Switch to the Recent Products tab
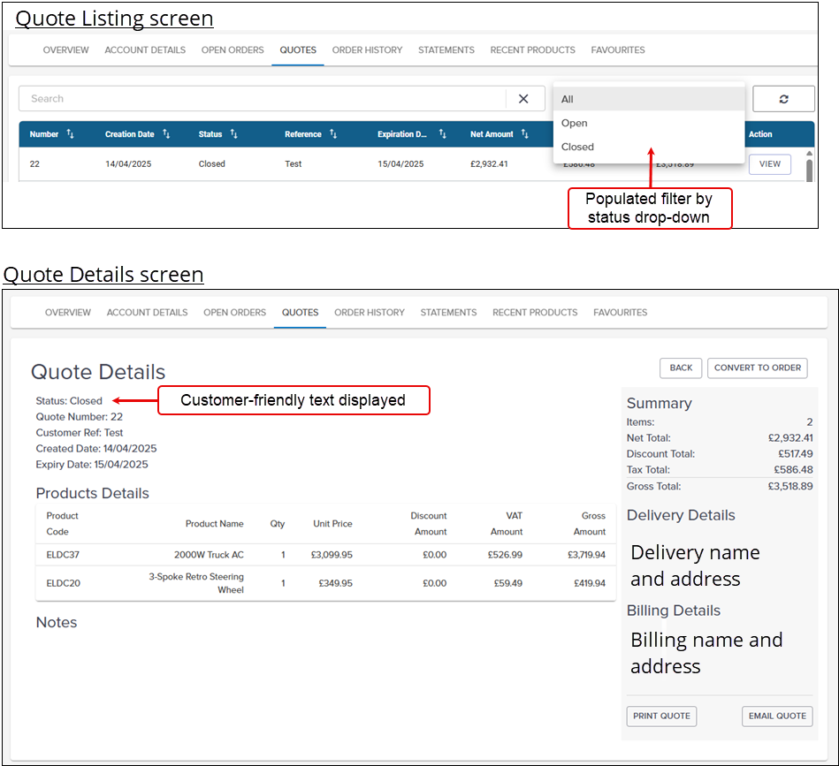Screen dimensions: 839x766 coord(532,50)
